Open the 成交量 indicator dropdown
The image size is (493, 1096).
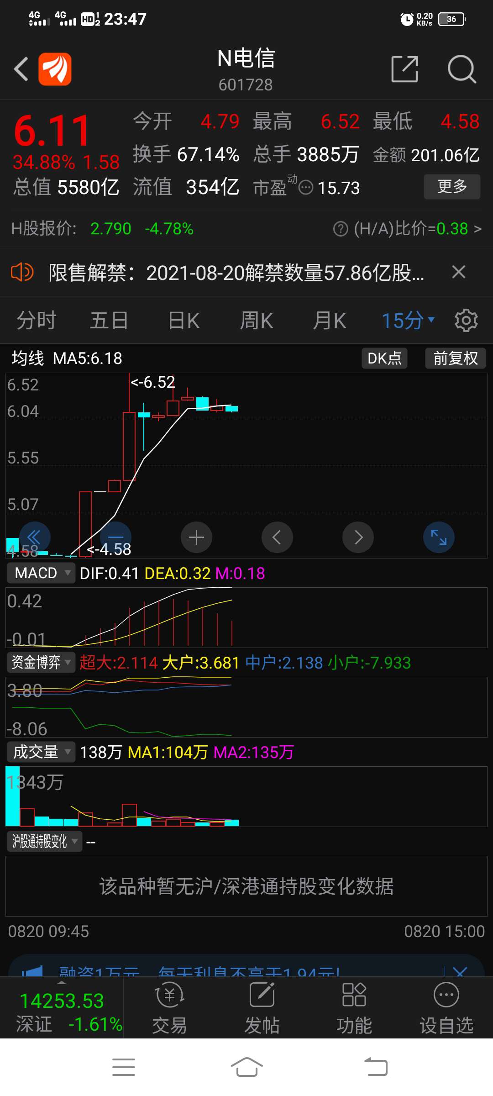tap(41, 752)
